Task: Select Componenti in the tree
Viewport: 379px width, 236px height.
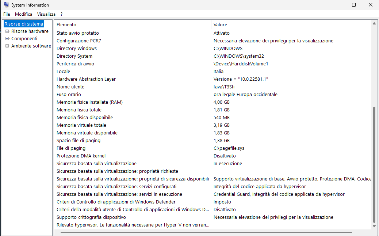Action: 24,38
